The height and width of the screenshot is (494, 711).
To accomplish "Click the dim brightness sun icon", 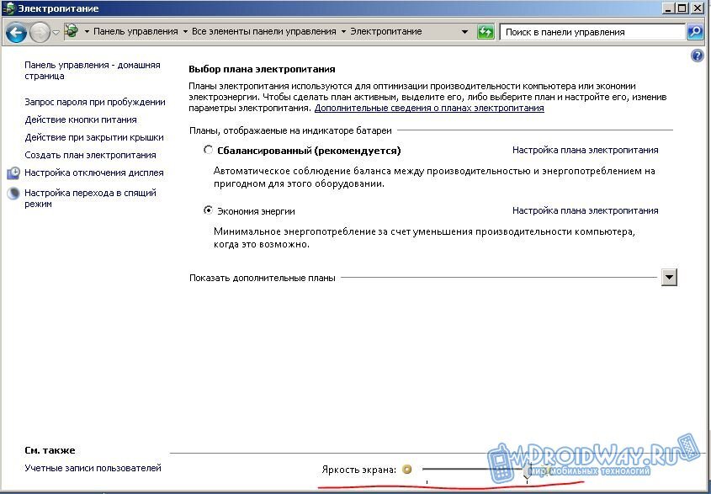I will 407,469.
